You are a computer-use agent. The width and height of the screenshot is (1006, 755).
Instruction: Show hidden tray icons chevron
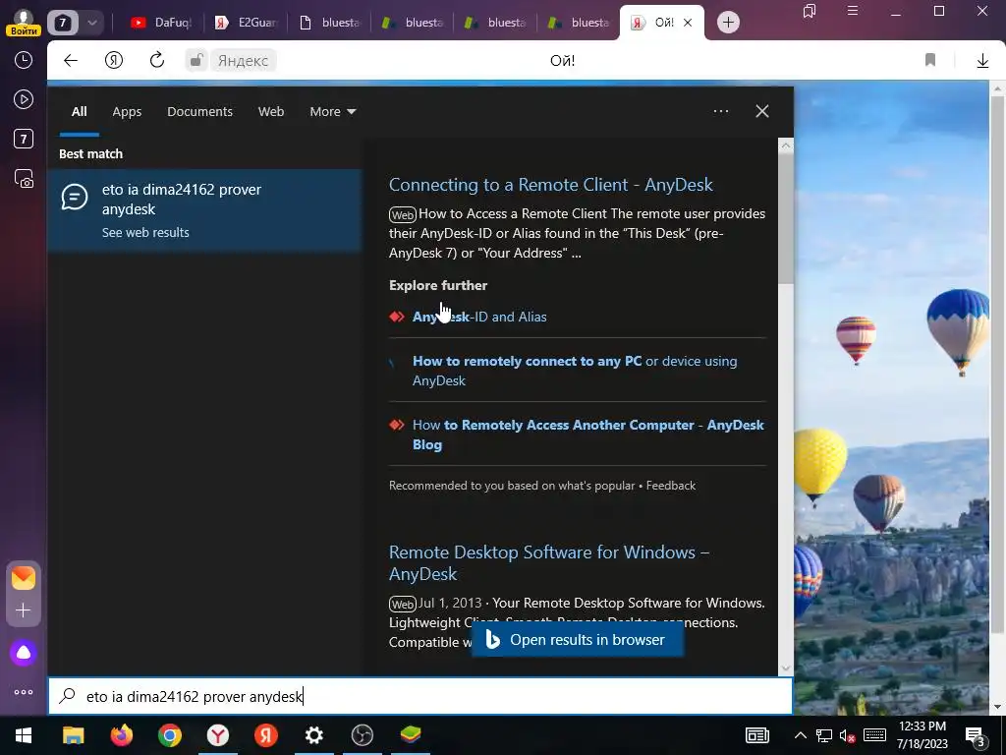click(x=800, y=735)
